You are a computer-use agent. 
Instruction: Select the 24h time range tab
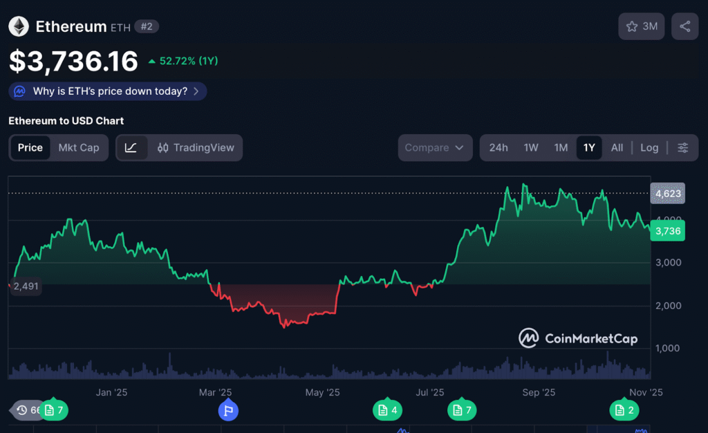pos(498,148)
